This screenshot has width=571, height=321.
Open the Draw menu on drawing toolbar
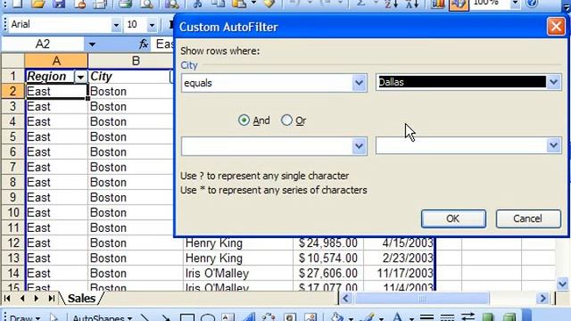25,317
